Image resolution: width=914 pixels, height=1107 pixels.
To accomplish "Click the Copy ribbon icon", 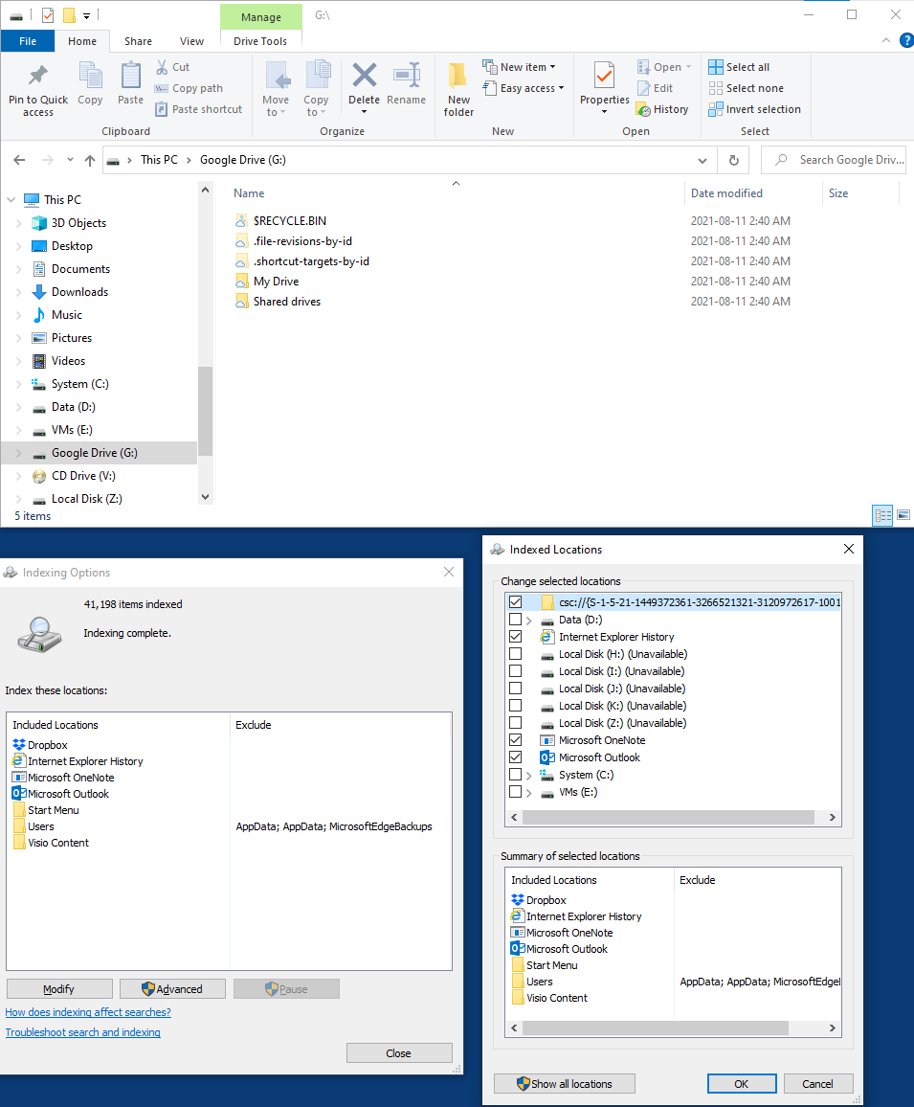I will tap(90, 76).
